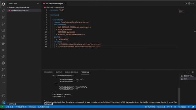196x110 pixels.
Task: Show additional views ellipsis in activity bar
Action: pyautogui.click(x=3, y=82)
